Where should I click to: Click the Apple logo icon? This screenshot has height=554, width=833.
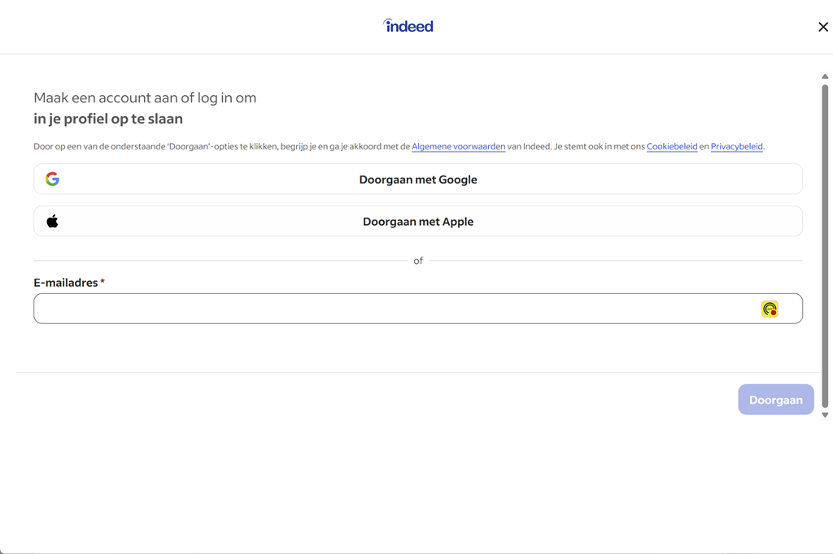[52, 221]
